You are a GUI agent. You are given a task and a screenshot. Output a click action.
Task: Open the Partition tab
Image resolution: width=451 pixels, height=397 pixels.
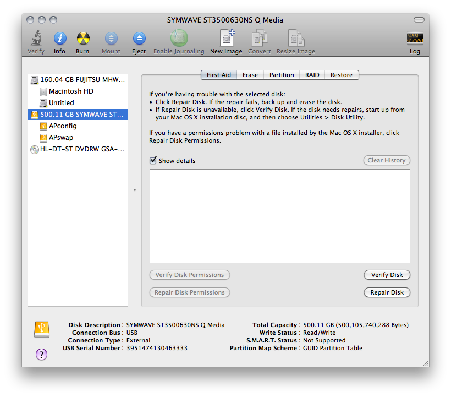(x=282, y=75)
